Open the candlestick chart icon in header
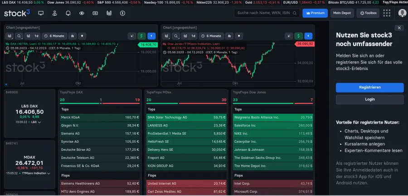This screenshot has height=196, width=408. (109, 13)
